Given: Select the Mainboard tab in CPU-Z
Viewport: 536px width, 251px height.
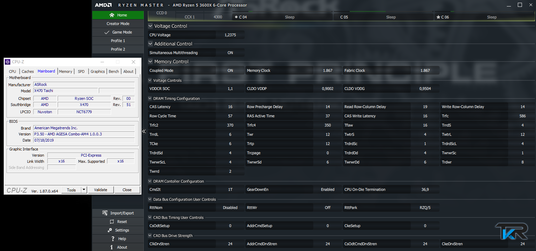Looking at the screenshot, I should point(46,71).
